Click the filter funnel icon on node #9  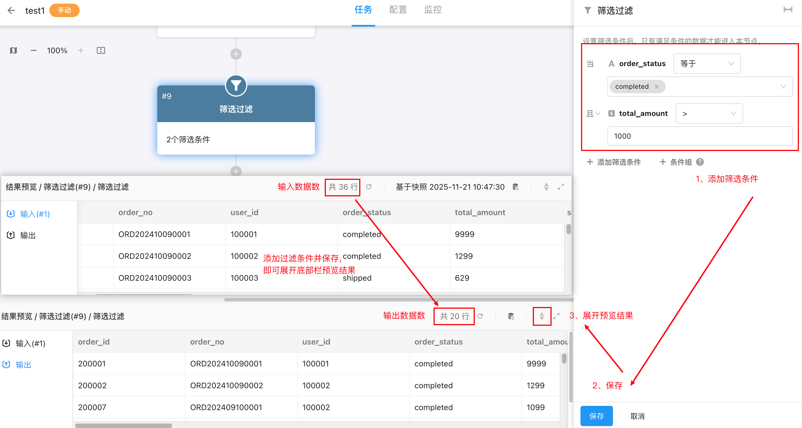236,85
